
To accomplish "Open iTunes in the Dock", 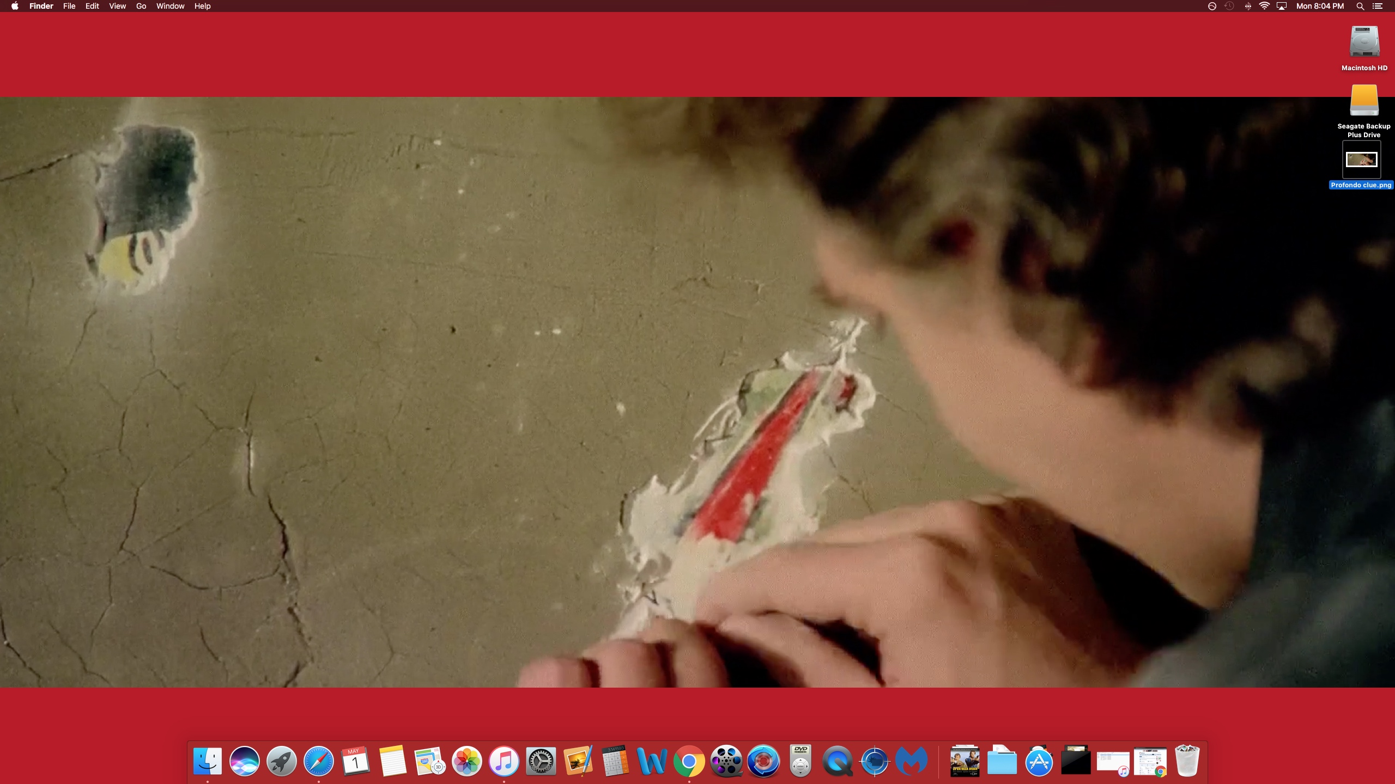I will click(x=504, y=761).
